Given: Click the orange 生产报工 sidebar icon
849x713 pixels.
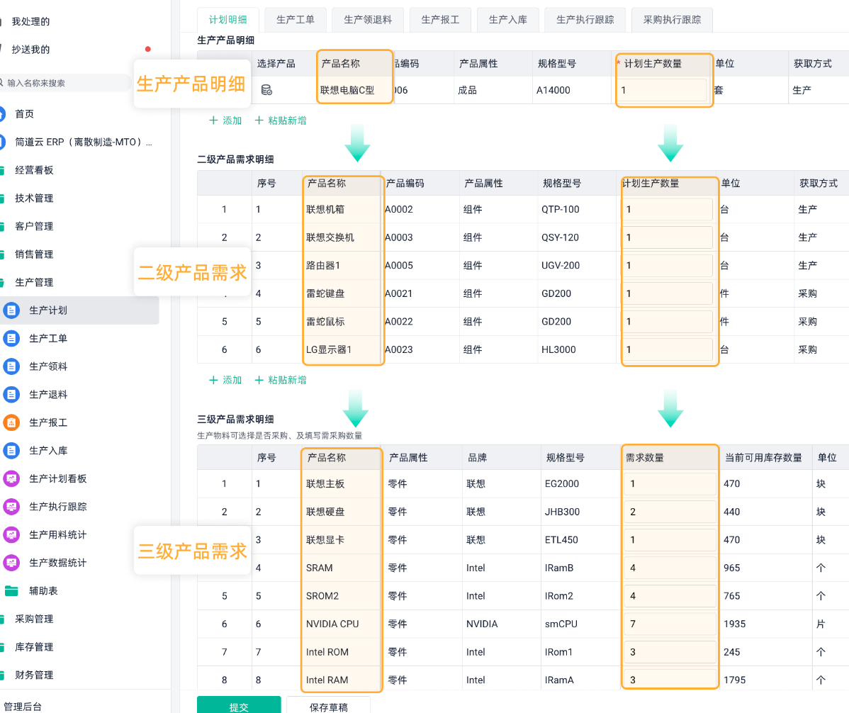Looking at the screenshot, I should [11, 422].
